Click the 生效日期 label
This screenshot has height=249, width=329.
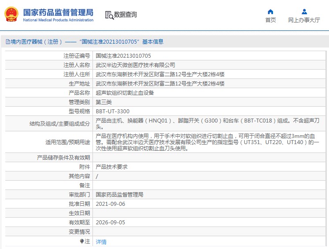click(79, 213)
